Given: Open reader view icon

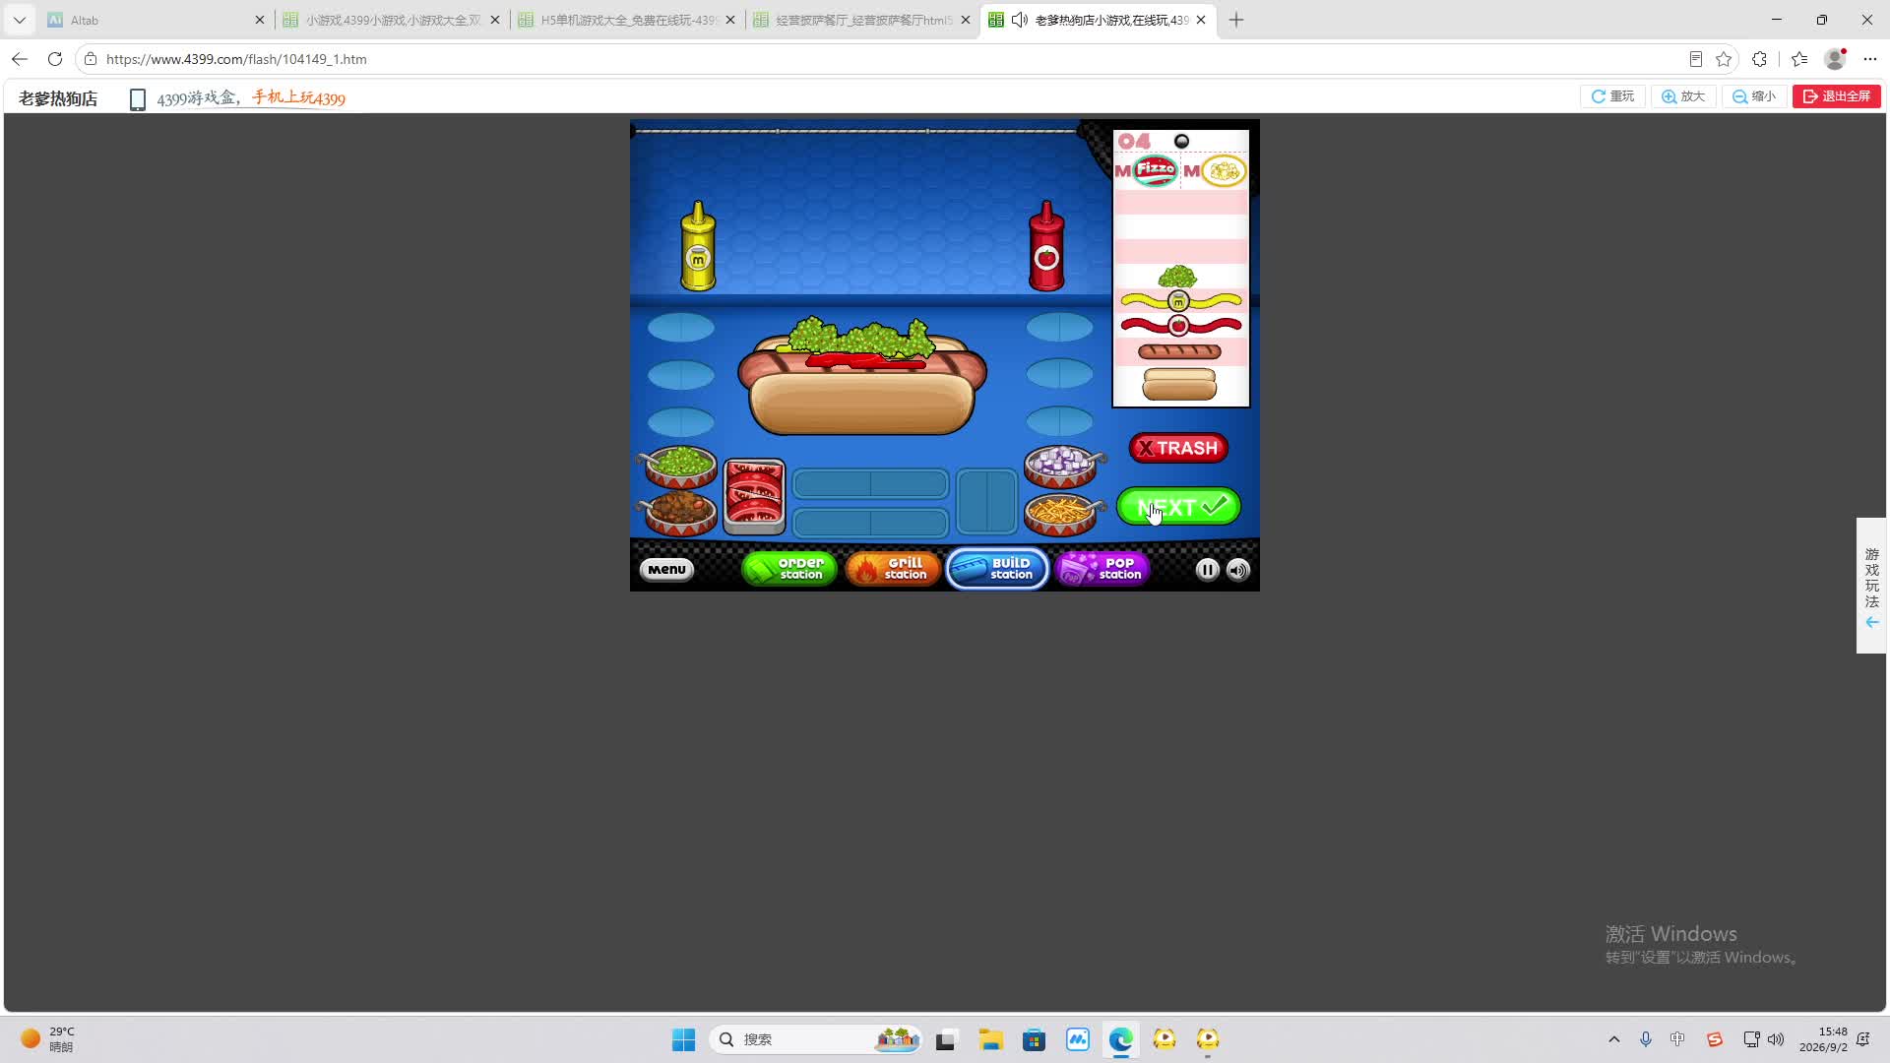Looking at the screenshot, I should tap(1696, 59).
